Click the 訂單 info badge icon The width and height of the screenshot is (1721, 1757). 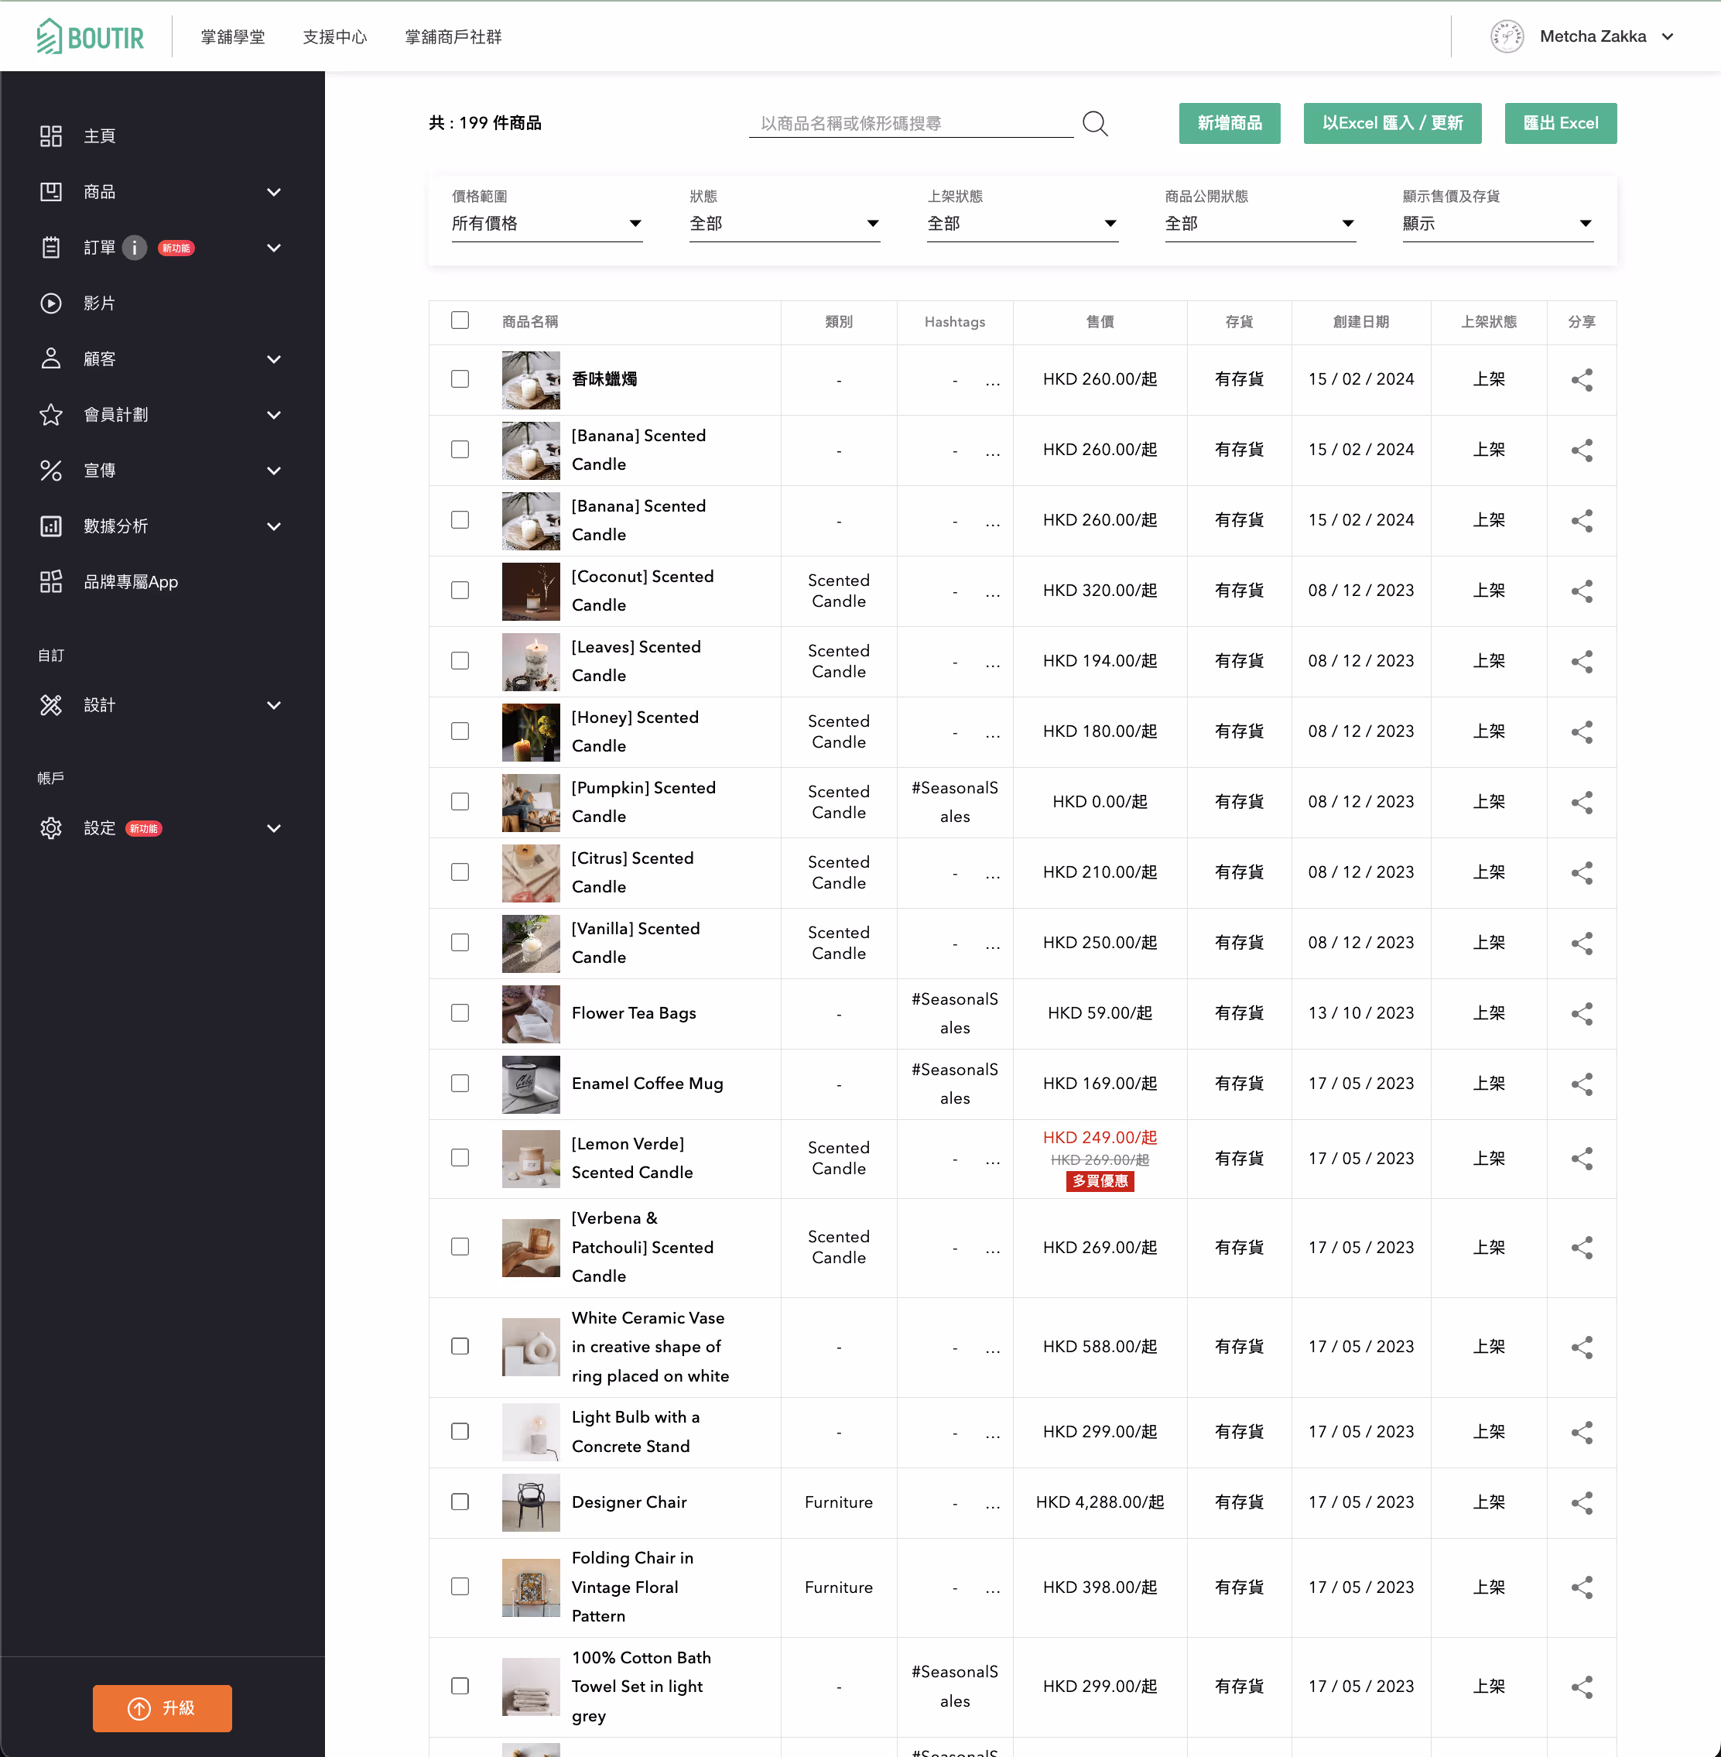tap(135, 248)
